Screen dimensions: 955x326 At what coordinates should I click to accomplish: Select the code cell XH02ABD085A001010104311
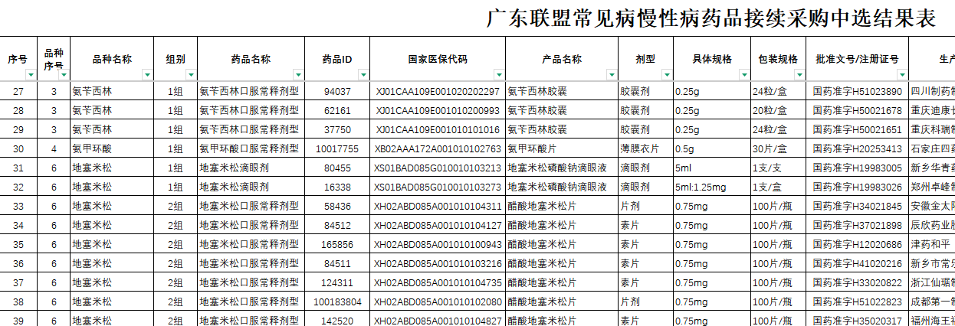tap(437, 206)
